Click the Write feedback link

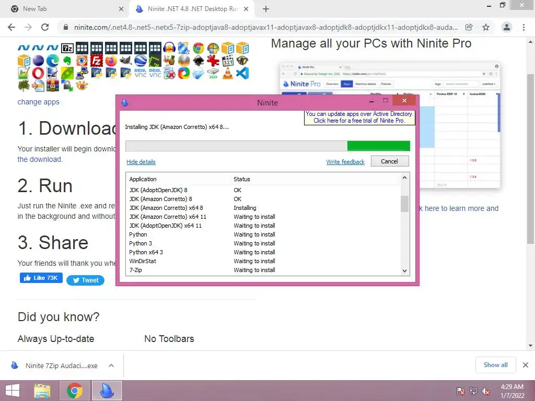[345, 162]
